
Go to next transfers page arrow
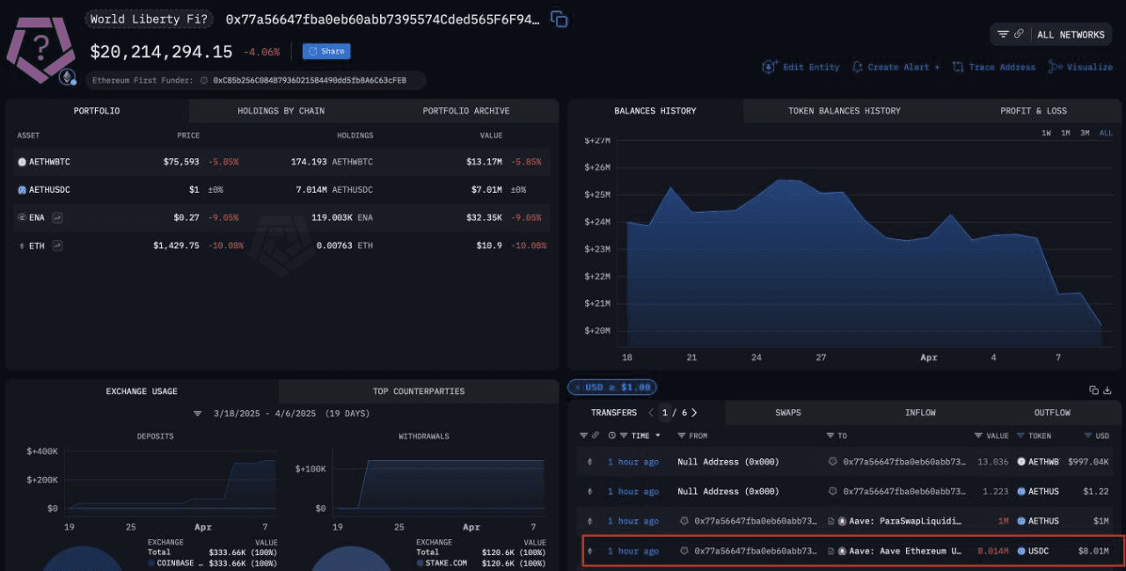[695, 413]
